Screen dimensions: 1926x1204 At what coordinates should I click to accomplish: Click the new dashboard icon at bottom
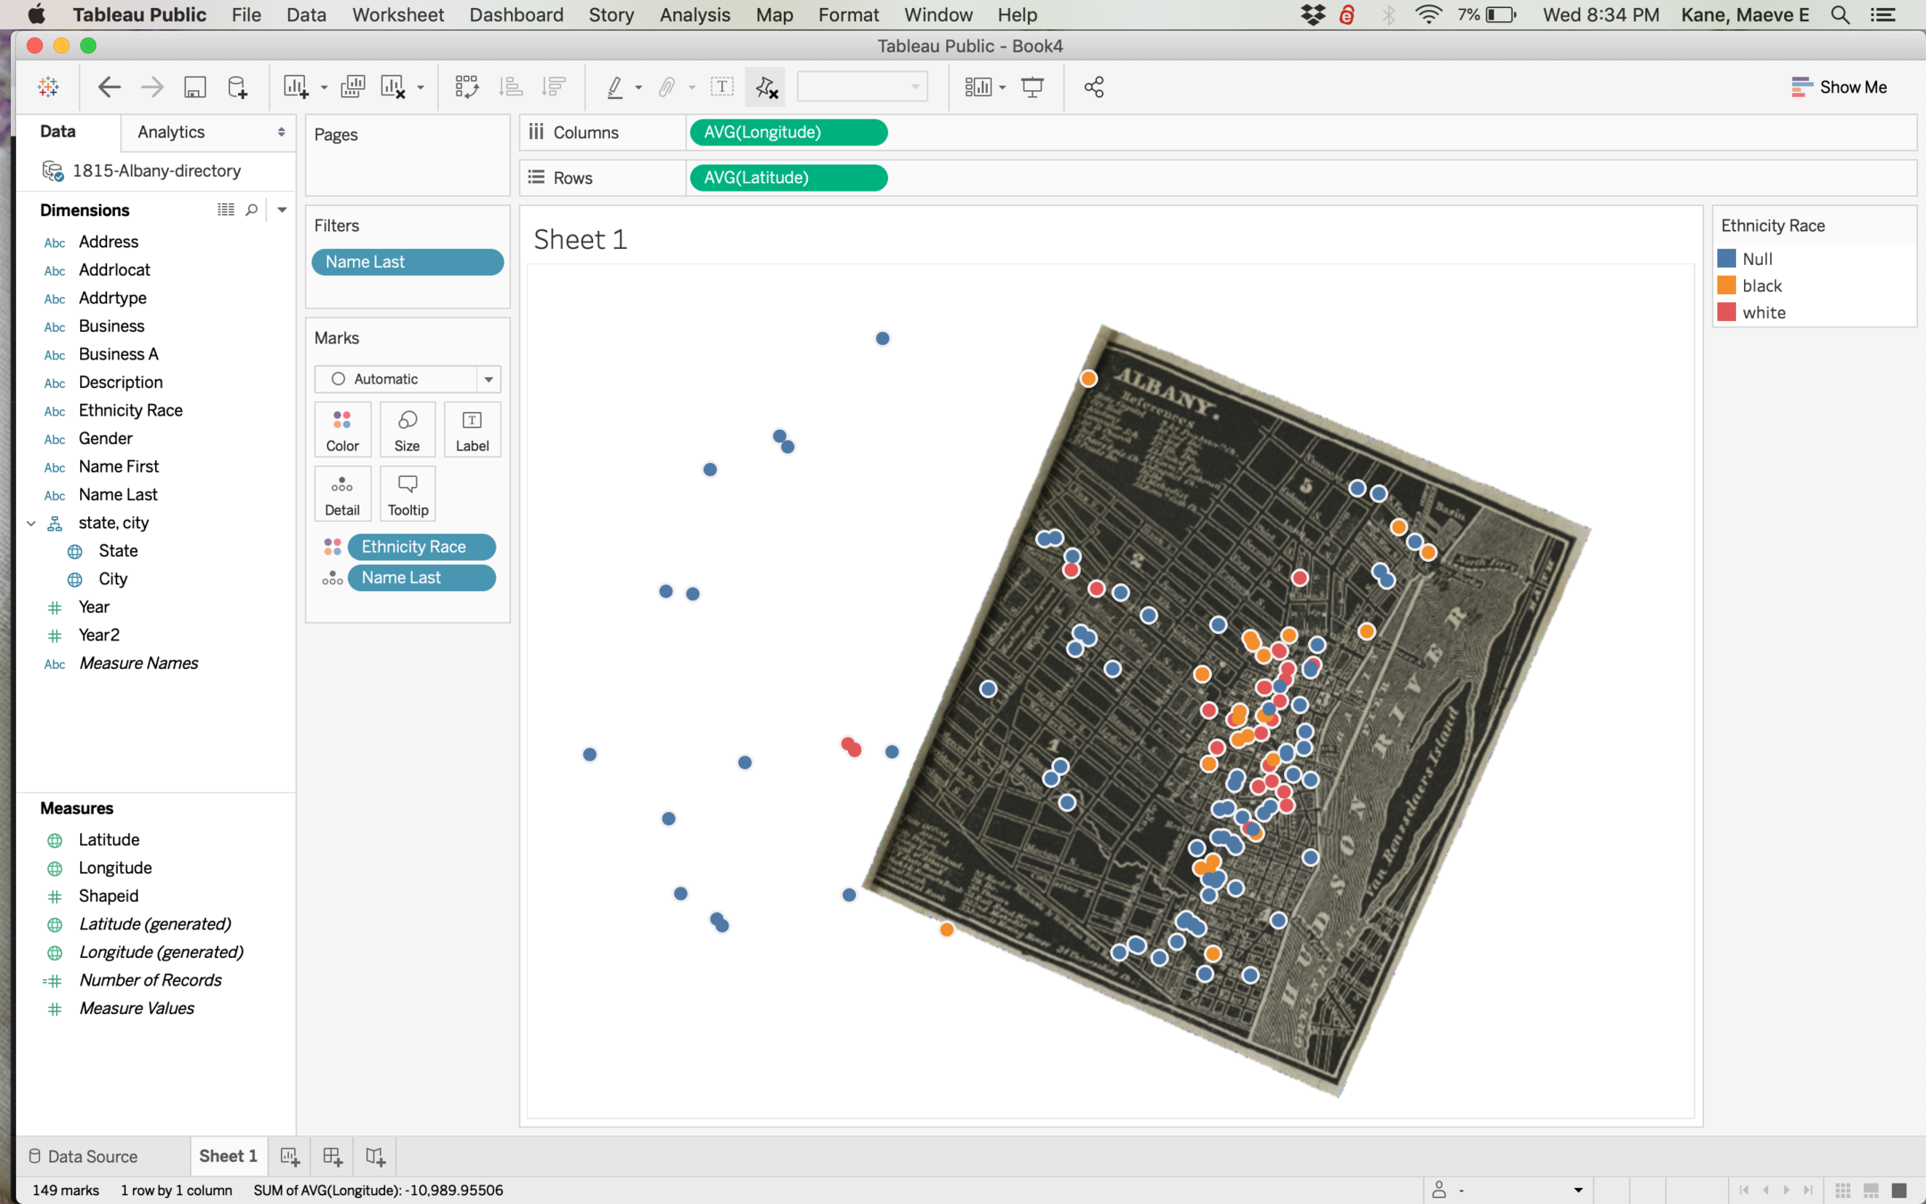[332, 1157]
